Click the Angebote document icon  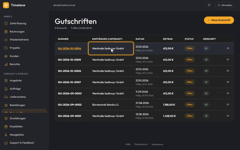click(6, 80)
